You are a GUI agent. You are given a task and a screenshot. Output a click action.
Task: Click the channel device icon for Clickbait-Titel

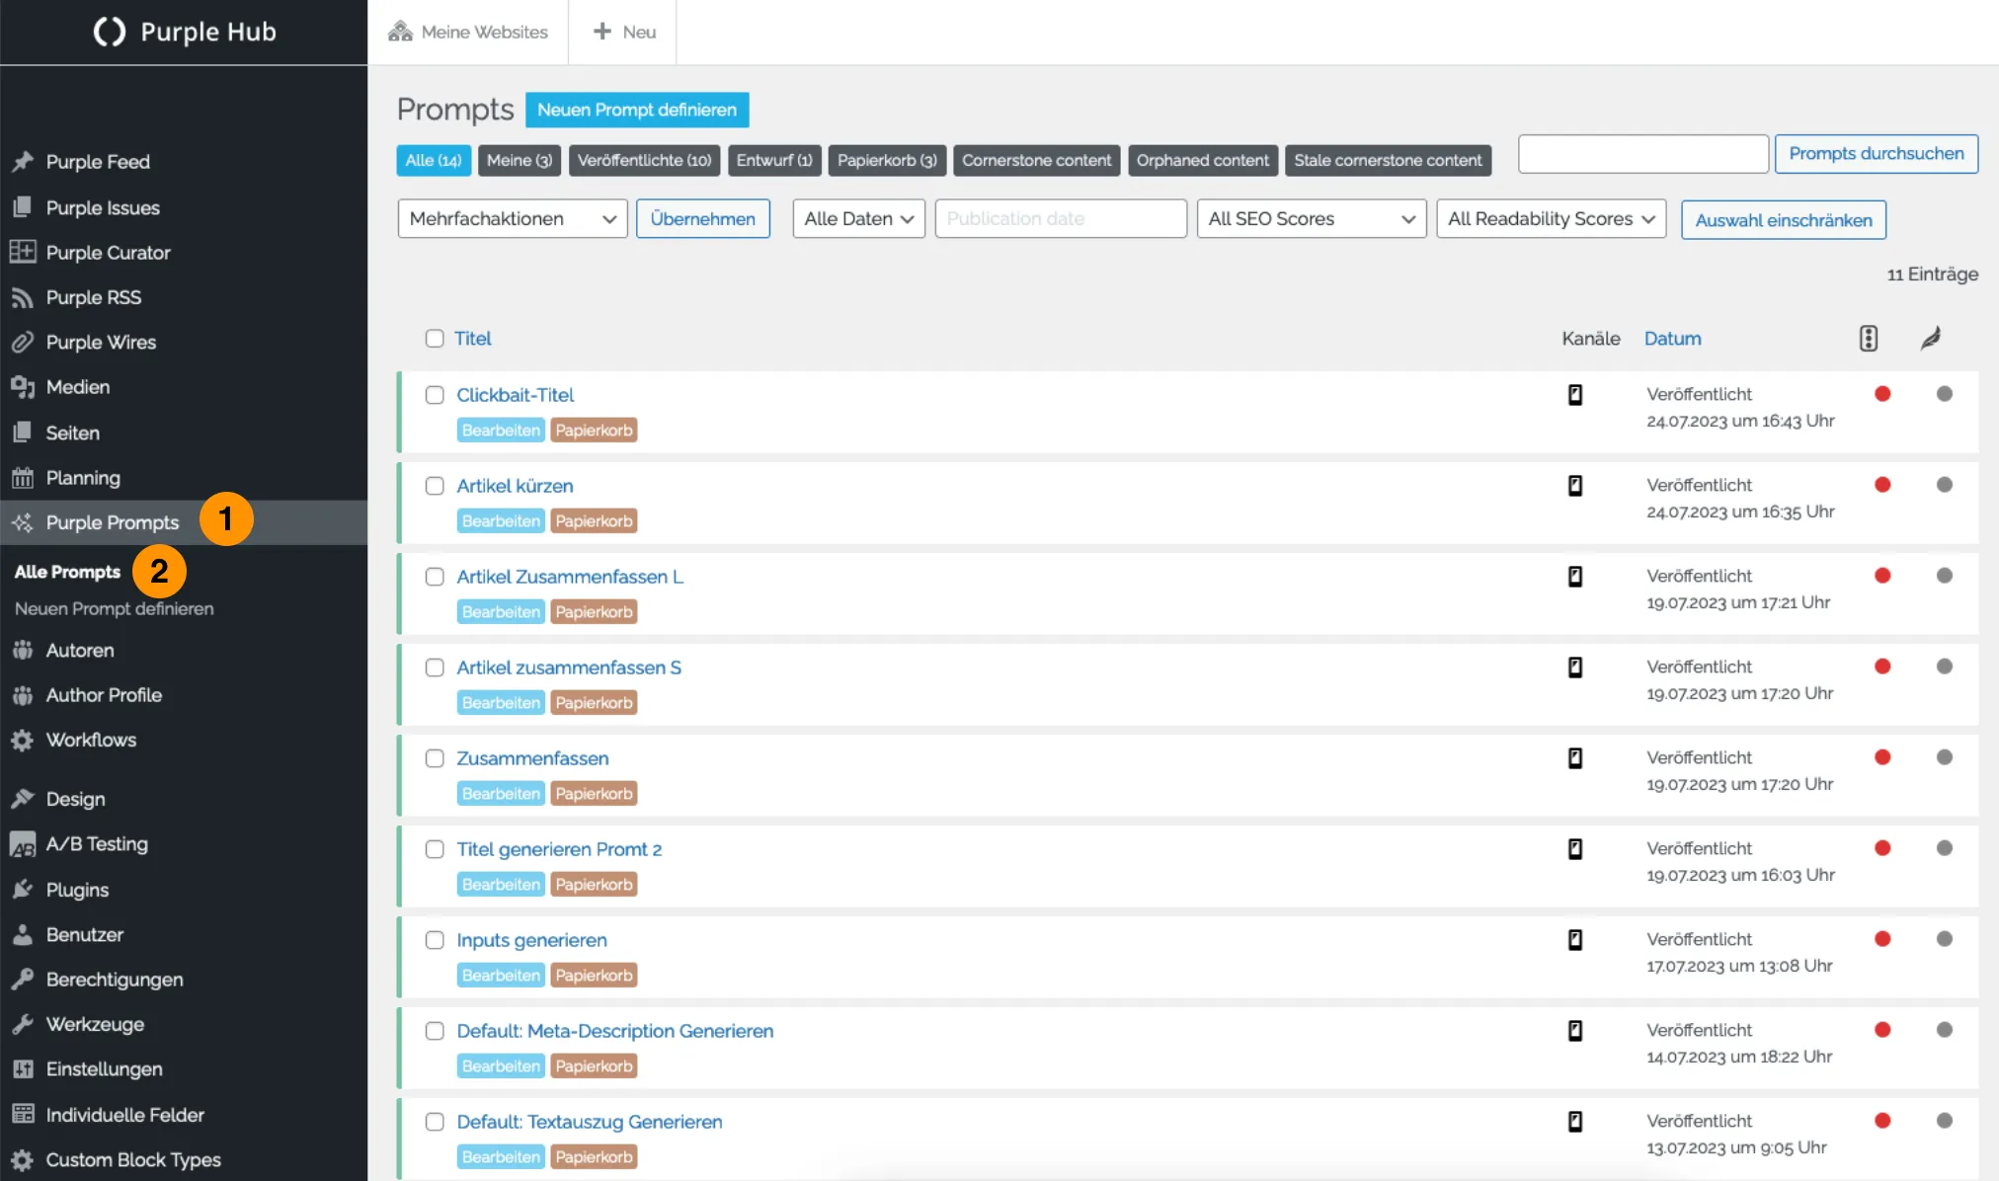pyautogui.click(x=1575, y=395)
